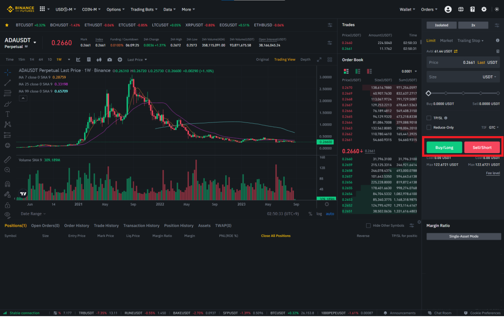Click Close All Positions link

click(276, 236)
